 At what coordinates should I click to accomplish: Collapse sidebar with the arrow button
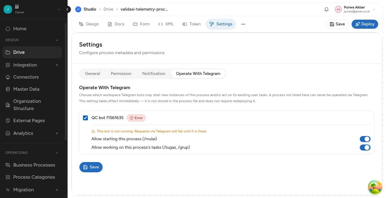pos(68,9)
